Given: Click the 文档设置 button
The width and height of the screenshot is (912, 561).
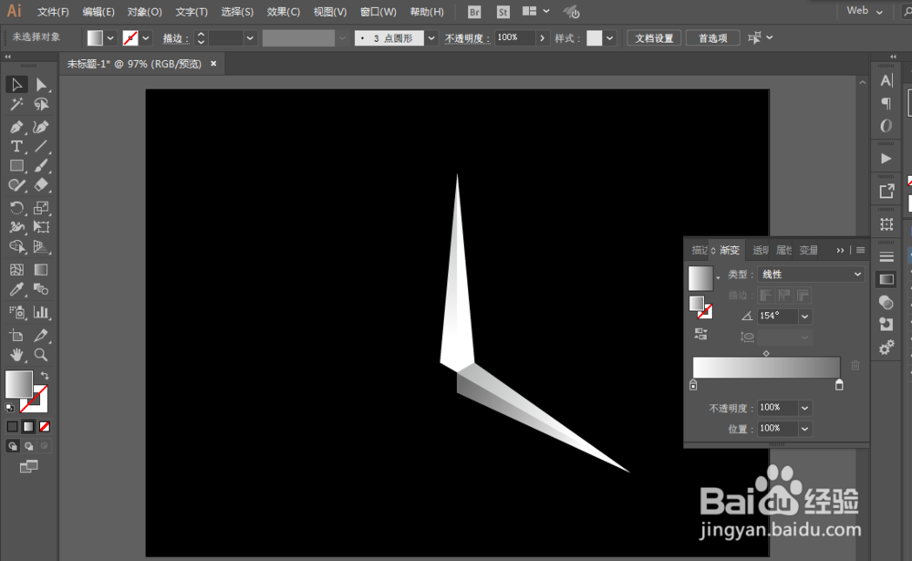Looking at the screenshot, I should point(654,38).
